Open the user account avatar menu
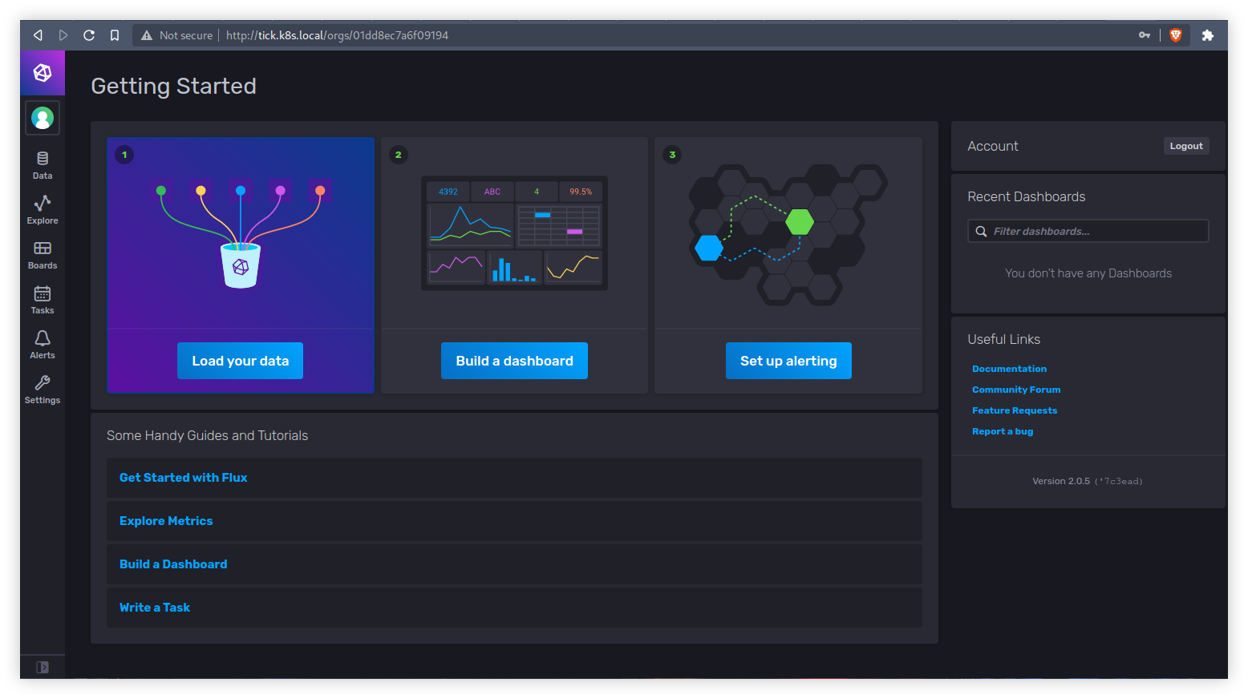 click(x=43, y=119)
